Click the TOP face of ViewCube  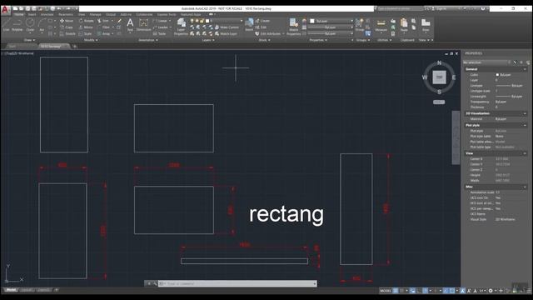pos(439,77)
